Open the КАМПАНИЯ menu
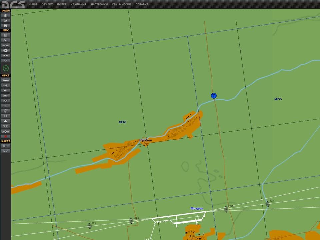Viewport: 320px width, 240px height. 79,4
